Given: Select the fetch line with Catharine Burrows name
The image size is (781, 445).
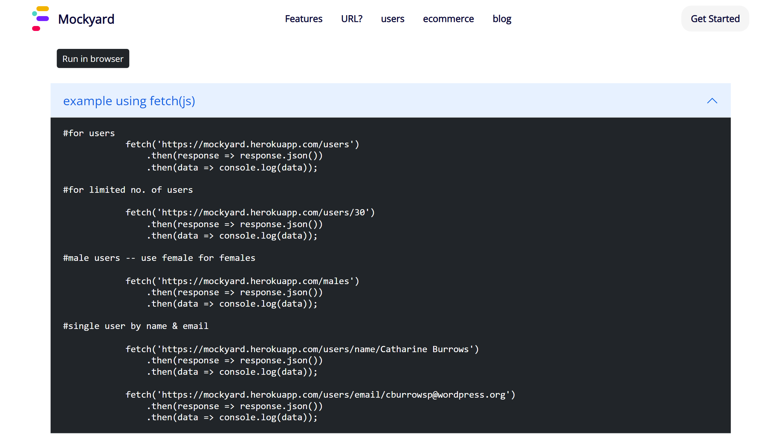Looking at the screenshot, I should point(302,349).
